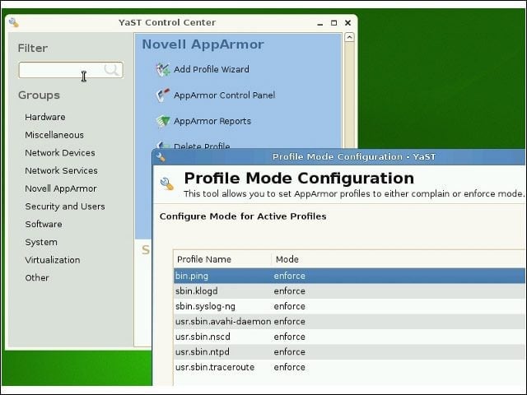Viewport: 527px width, 395px height.
Task: Click the Novell AppArmor section heading
Action: click(203, 44)
